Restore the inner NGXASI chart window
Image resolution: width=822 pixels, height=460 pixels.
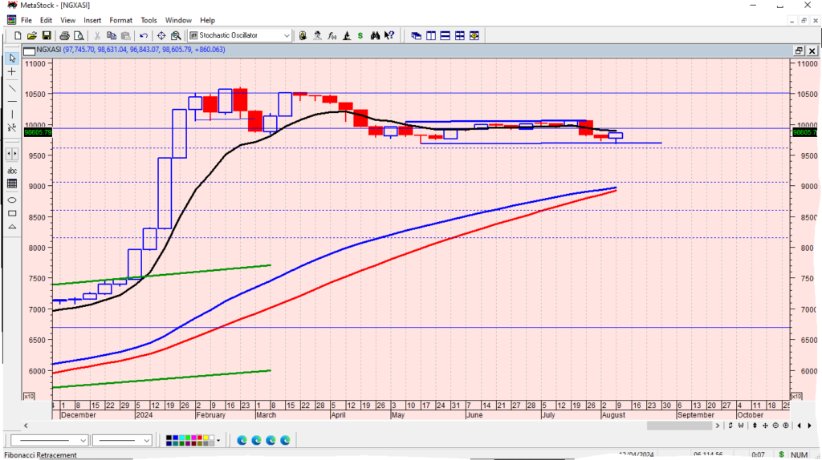click(x=798, y=50)
